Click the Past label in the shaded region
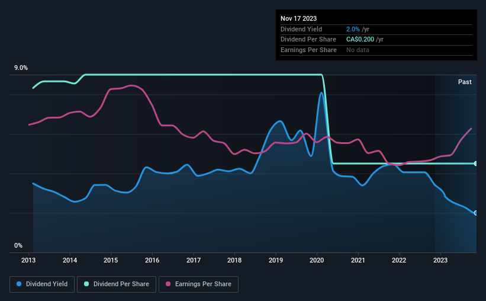The width and height of the screenshot is (486, 301). tap(465, 82)
